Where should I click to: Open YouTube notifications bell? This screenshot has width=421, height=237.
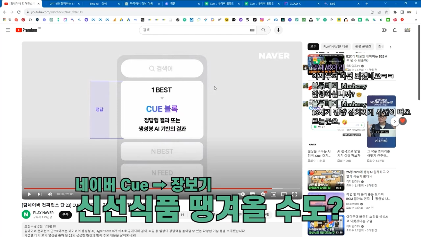[394, 30]
